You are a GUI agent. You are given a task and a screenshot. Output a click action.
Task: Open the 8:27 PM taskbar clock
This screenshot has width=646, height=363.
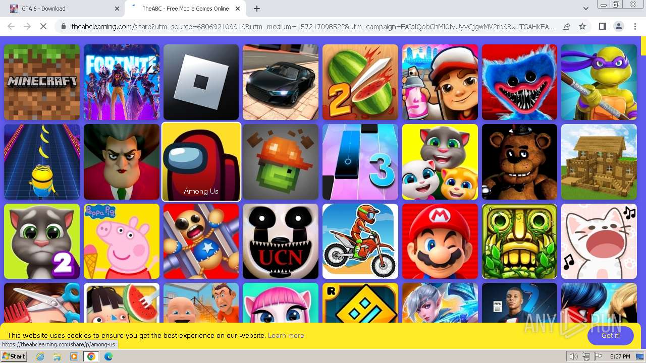620,356
